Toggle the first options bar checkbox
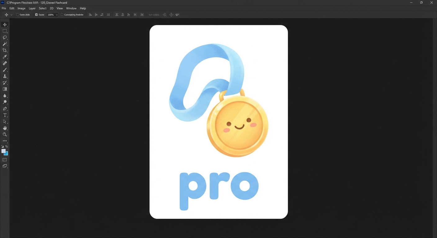The image size is (437, 238). pyautogui.click(x=18, y=15)
